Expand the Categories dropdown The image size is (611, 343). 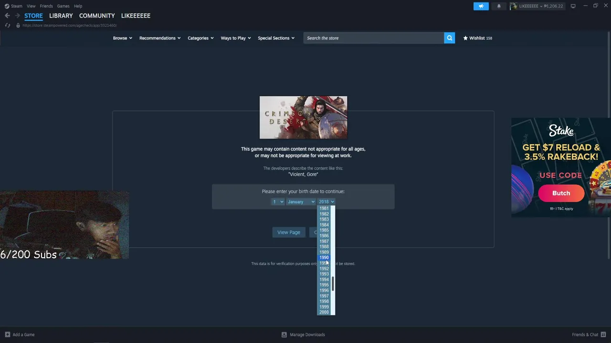pos(200,38)
